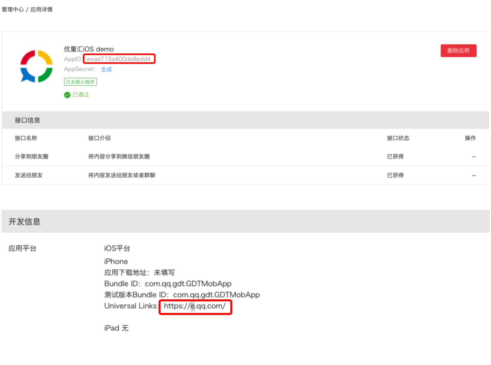Click the 已关联小程序 green tag
The height and width of the screenshot is (365, 491).
pyautogui.click(x=80, y=82)
